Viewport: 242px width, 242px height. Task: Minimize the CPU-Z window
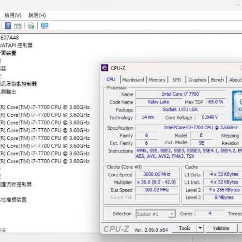223,68
